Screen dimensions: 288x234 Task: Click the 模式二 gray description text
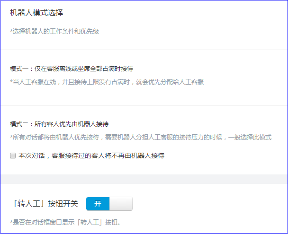tap(140, 137)
